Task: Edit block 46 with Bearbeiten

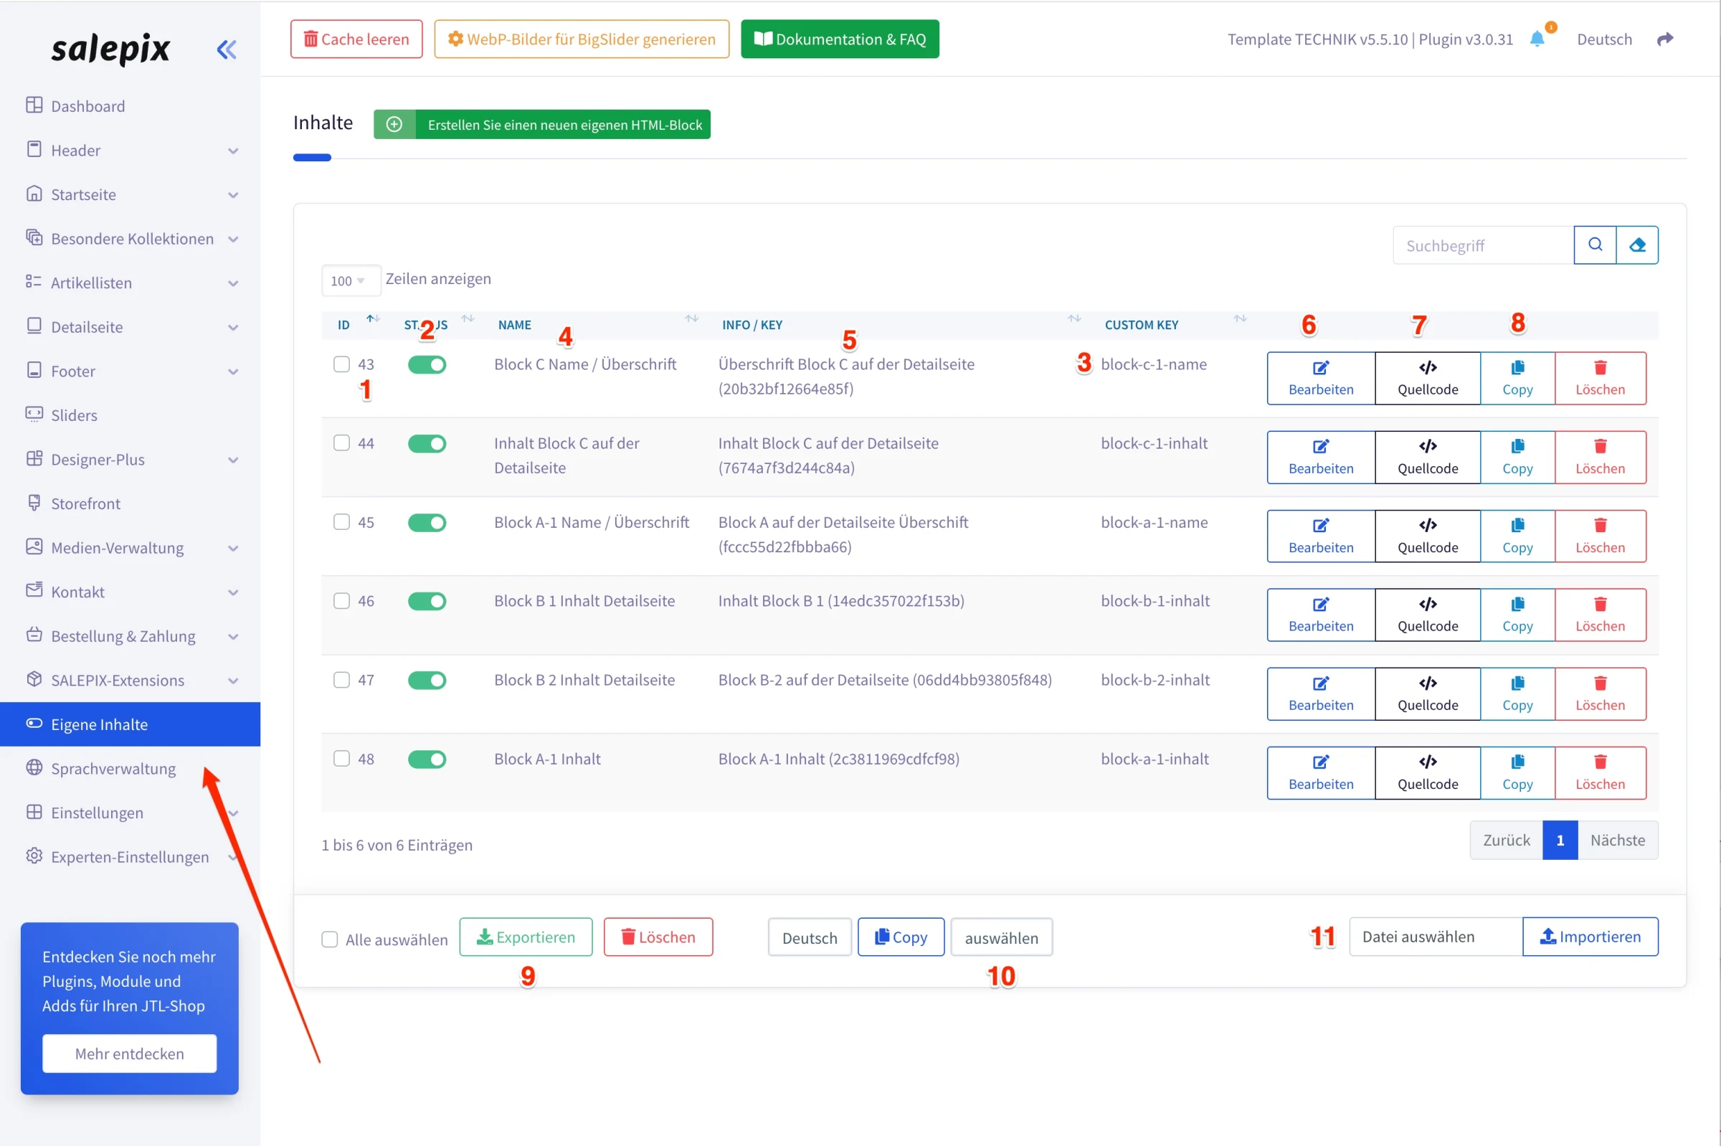Action: [1322, 615]
